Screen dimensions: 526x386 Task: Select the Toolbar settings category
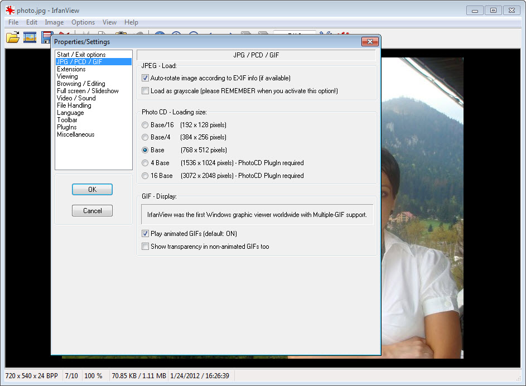pos(93,120)
